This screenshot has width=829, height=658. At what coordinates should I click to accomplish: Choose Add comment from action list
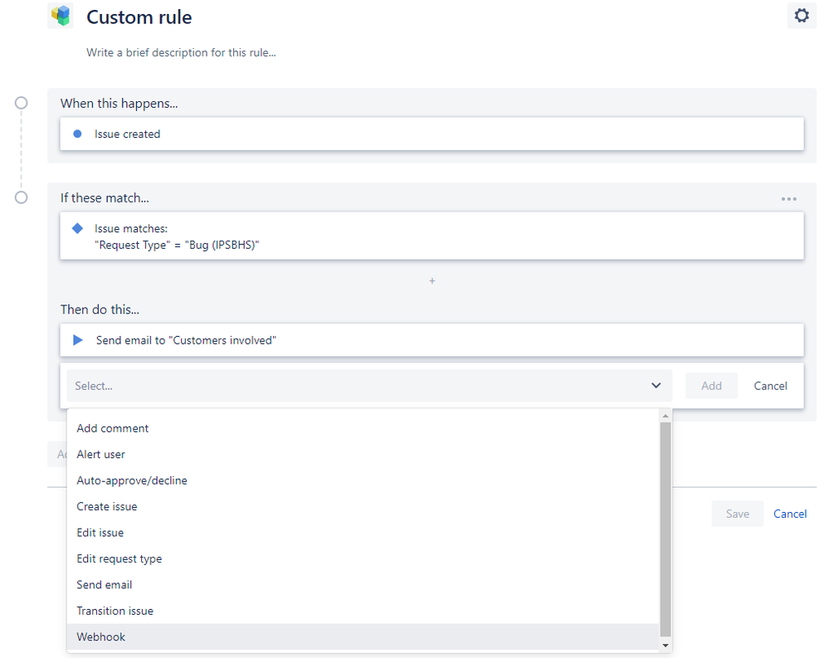pyautogui.click(x=363, y=428)
